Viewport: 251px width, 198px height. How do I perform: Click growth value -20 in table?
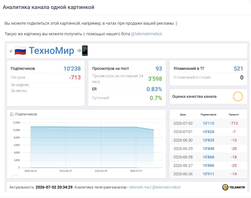tap(234, 149)
